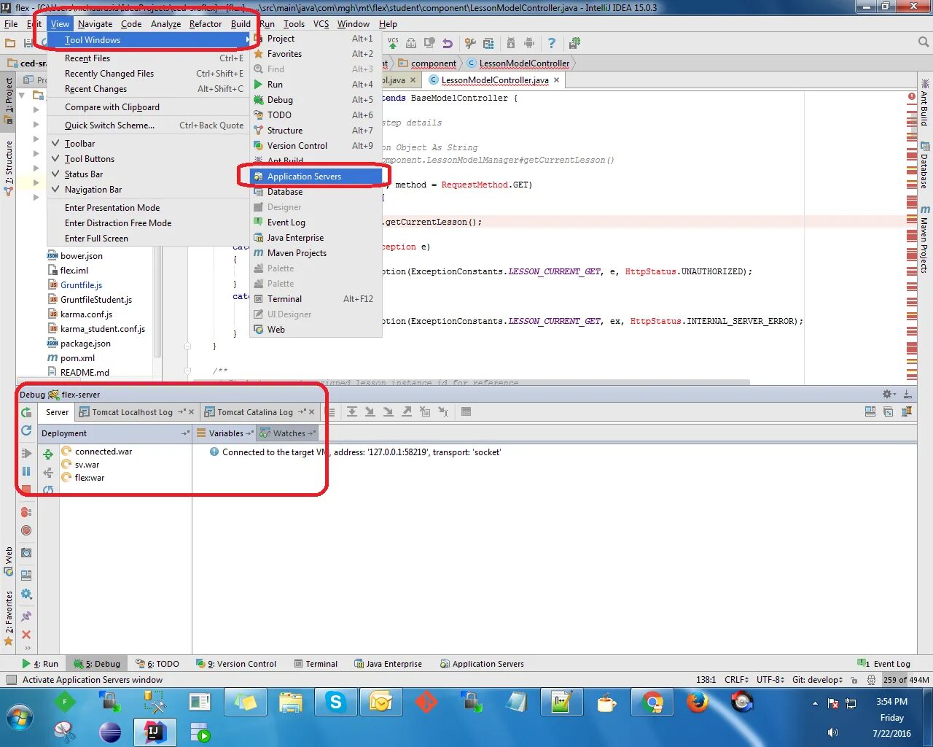933x747 pixels.
Task: Expand Tomcat Localhost Log tab options arrow
Action: (x=181, y=412)
